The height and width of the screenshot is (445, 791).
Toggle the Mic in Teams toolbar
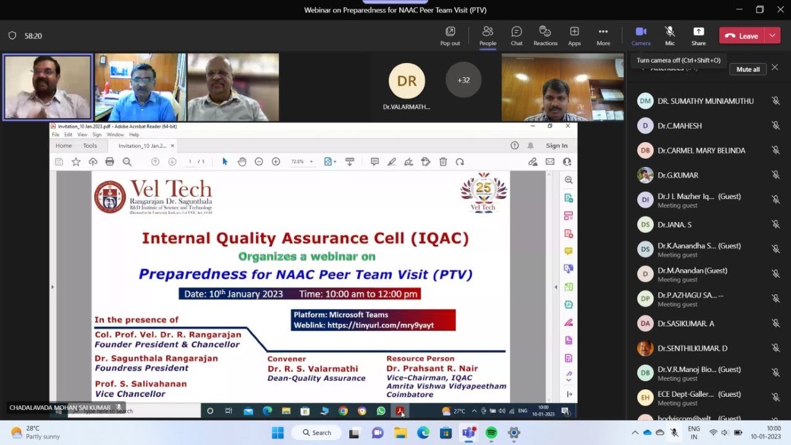point(670,36)
